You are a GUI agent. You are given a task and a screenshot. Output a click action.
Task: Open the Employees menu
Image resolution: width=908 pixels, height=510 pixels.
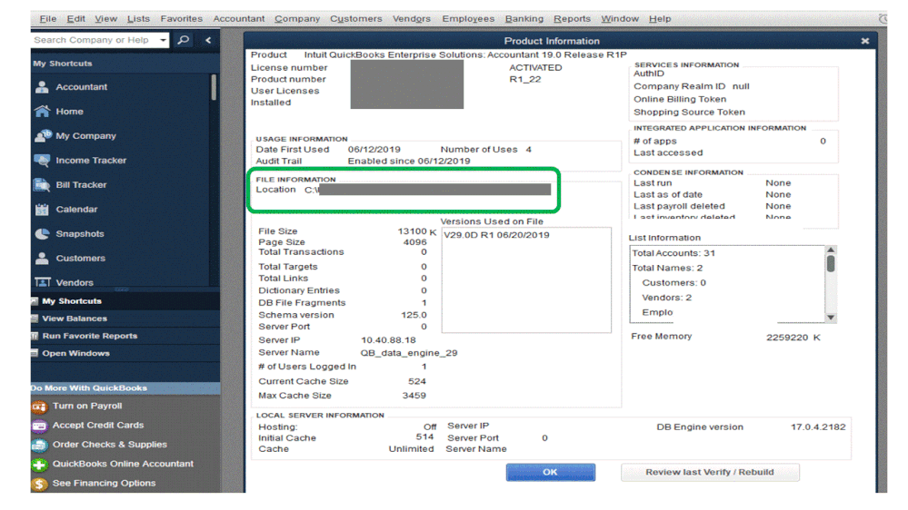point(468,18)
